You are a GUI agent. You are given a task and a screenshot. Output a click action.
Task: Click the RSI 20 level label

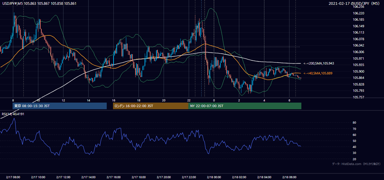point(354,159)
